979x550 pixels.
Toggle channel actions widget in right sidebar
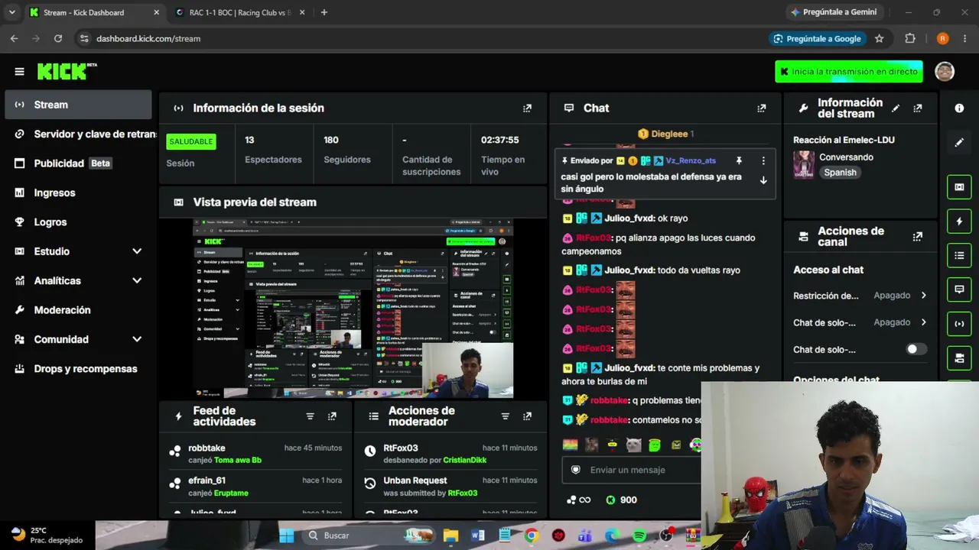tap(959, 357)
